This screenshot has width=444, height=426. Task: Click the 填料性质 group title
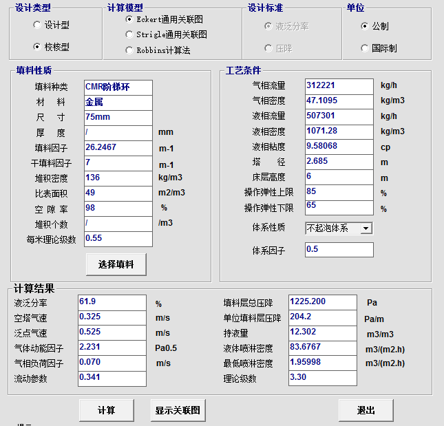click(x=34, y=70)
